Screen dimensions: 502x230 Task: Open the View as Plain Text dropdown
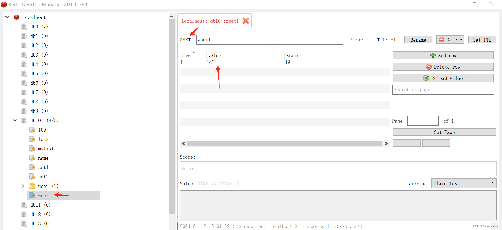tap(464, 183)
